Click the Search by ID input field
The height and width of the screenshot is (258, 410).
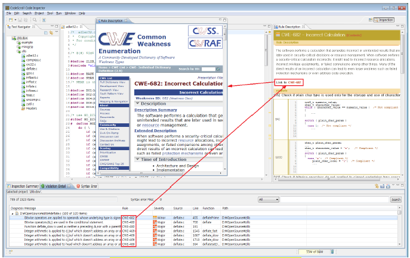coord(208,69)
